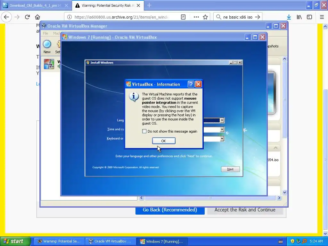Click the Firefox search box
This screenshot has height=246, width=328.
pos(238,17)
